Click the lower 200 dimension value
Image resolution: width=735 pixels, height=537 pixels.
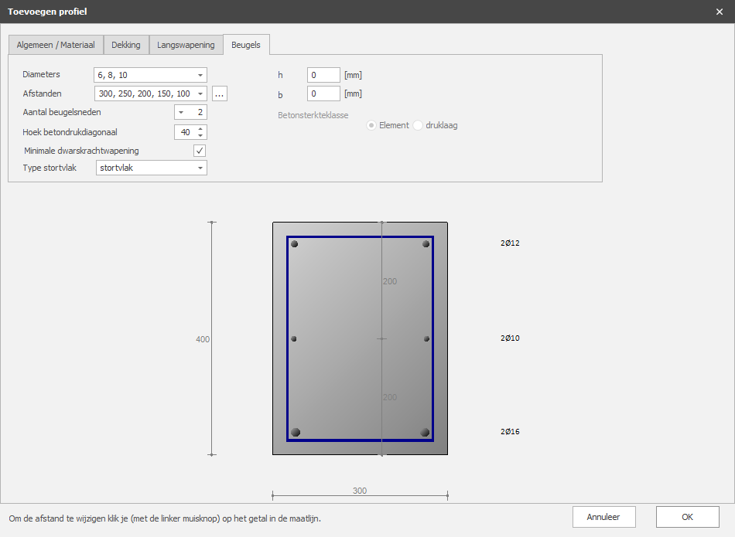(x=390, y=397)
